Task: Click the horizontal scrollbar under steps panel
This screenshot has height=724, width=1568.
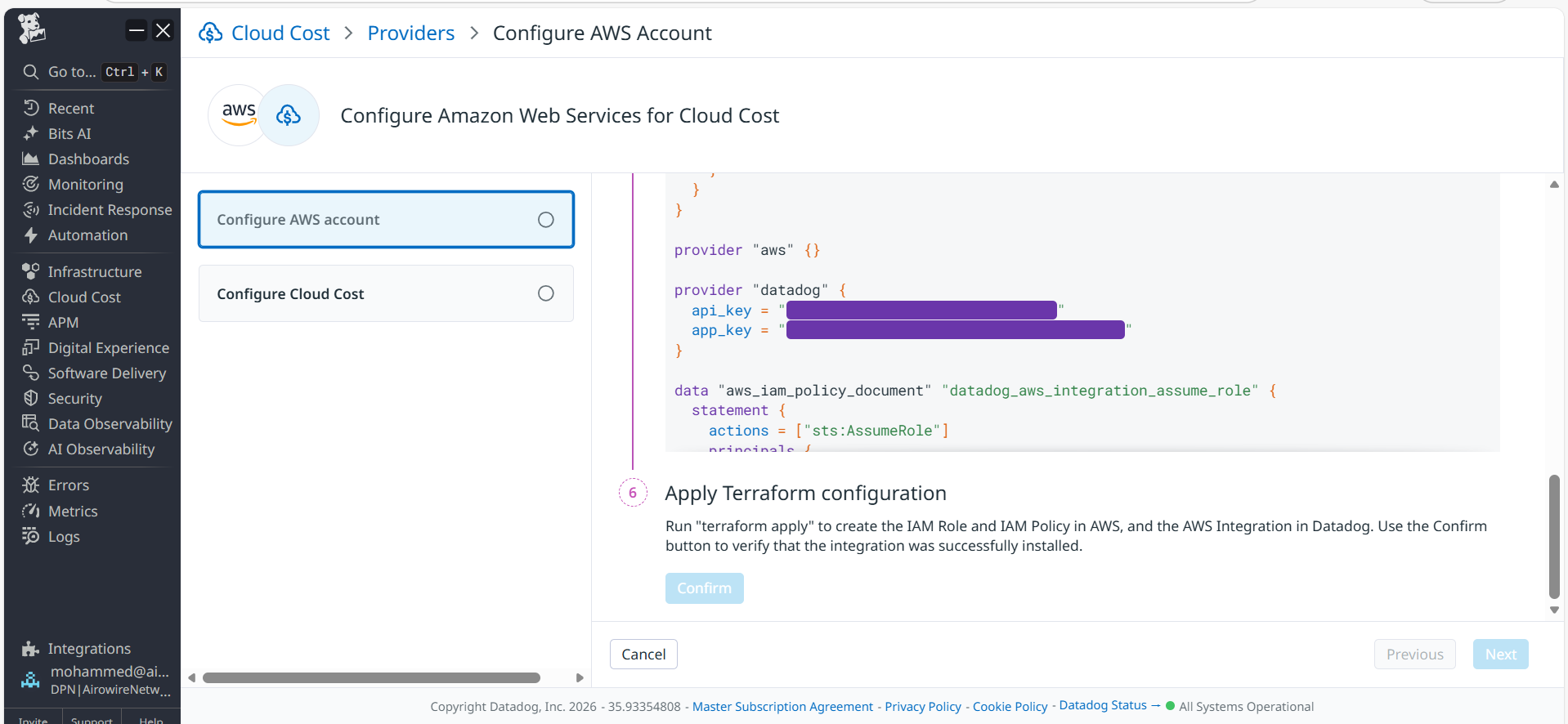Action: tap(371, 677)
